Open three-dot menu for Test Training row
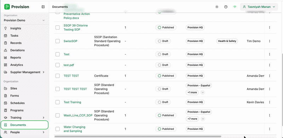Image resolution: width=283 pixels, height=138 pixels. pos(270,102)
